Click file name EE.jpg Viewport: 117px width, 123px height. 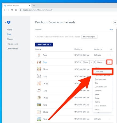click(45, 112)
